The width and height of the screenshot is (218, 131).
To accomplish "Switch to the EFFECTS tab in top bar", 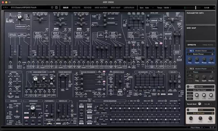I will point(76,8).
